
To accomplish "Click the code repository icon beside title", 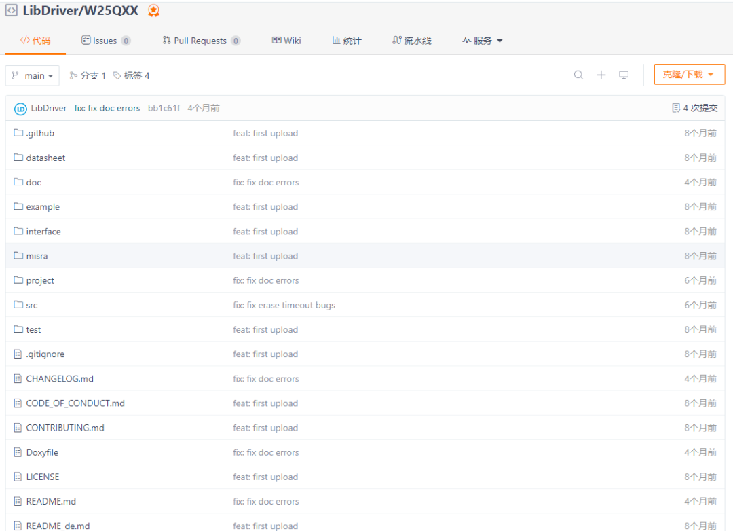I will click(x=12, y=10).
